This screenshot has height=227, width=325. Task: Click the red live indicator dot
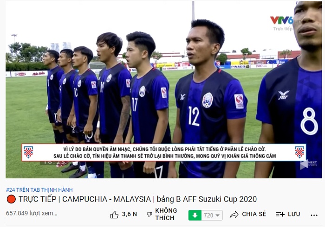tap(11, 199)
